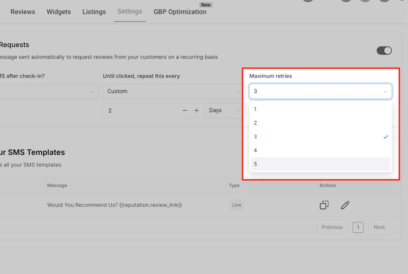Click the Actions column header
The image size is (408, 274).
pos(328,185)
